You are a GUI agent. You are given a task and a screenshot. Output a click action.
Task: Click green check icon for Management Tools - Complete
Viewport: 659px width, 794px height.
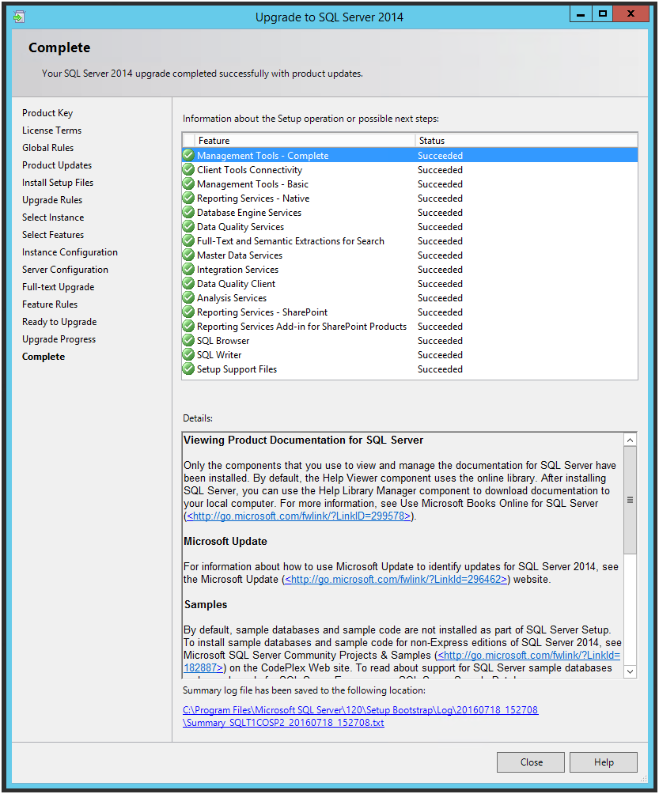click(x=188, y=155)
